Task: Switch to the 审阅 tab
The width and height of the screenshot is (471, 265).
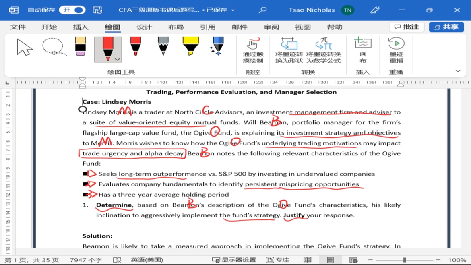Action: click(271, 27)
